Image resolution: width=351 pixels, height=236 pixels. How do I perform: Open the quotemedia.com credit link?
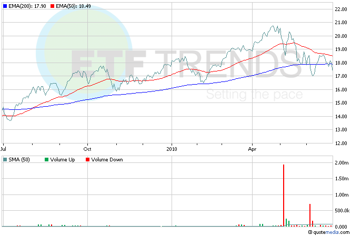[328, 232]
